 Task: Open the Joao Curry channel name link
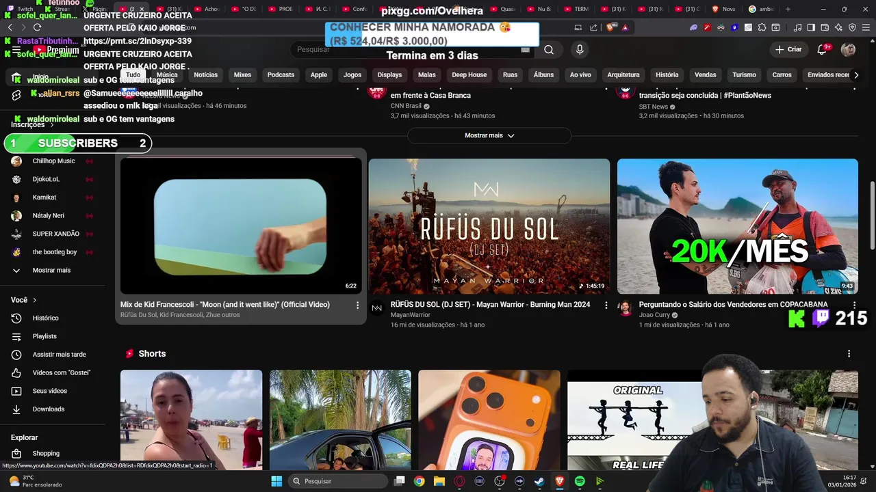pos(654,315)
